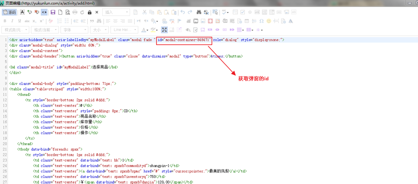
Task: Click the Paste clipboard icon
Action: click(x=159, y=12)
